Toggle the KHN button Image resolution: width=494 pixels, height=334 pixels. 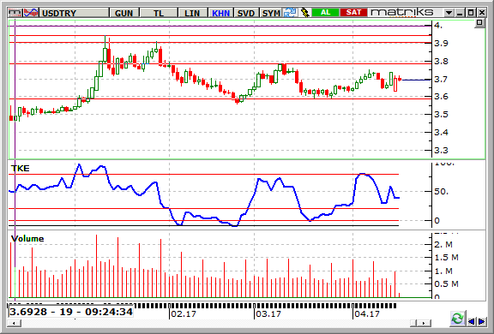(x=220, y=13)
